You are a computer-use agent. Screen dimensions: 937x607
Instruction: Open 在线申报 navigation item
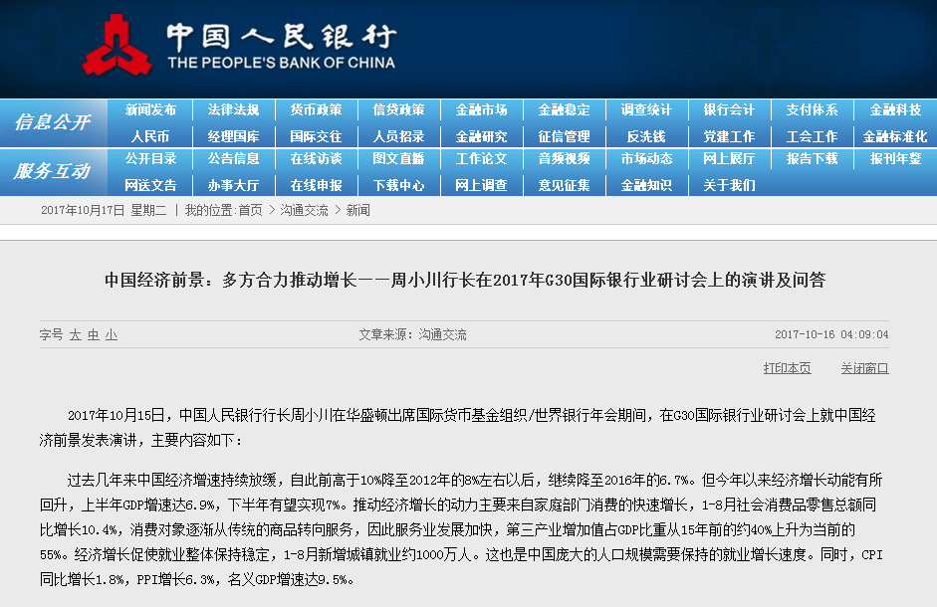coord(316,186)
